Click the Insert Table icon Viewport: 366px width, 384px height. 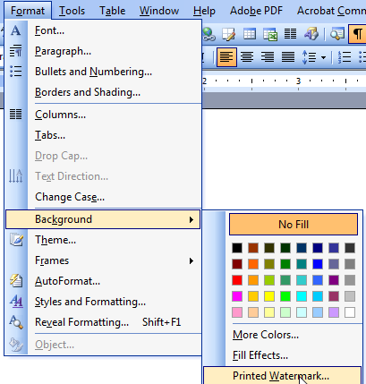coord(250,34)
